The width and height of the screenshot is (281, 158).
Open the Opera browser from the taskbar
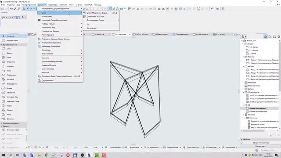tap(68, 155)
